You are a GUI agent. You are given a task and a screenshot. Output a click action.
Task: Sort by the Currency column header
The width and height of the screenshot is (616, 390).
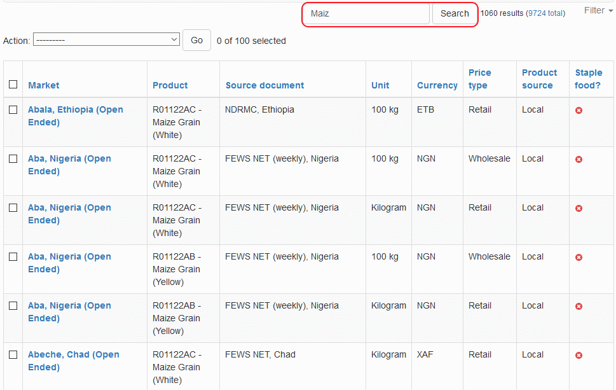tap(437, 85)
